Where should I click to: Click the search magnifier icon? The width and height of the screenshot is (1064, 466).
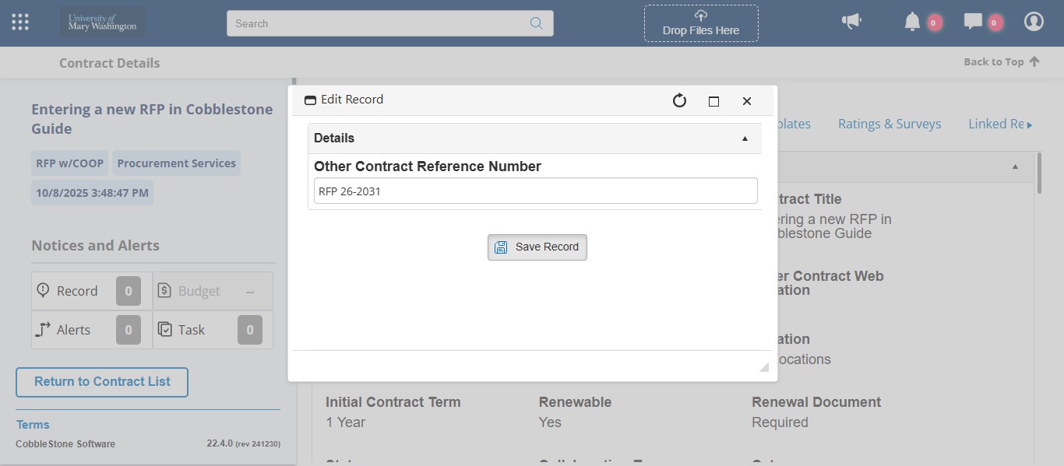click(536, 23)
